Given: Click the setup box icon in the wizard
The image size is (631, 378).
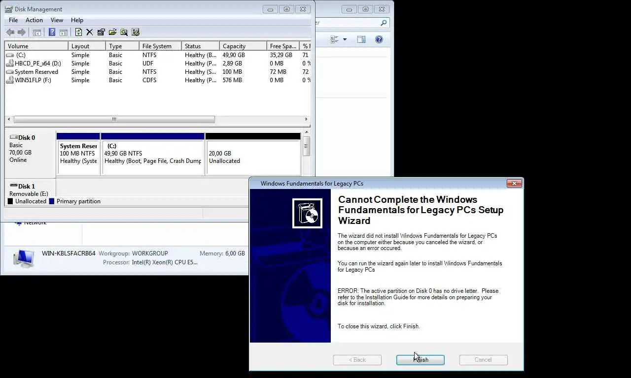Looking at the screenshot, I should pyautogui.click(x=307, y=213).
